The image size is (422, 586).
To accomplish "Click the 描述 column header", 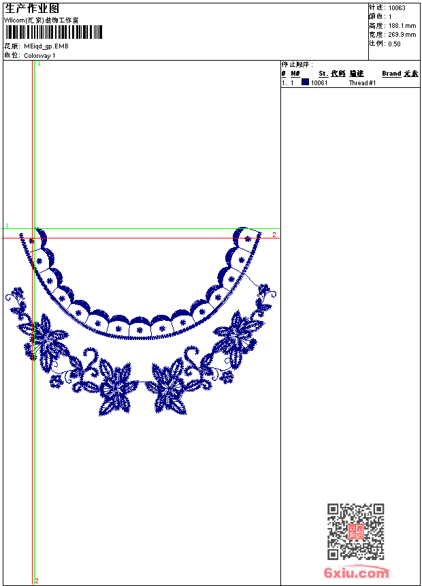I will [x=357, y=74].
